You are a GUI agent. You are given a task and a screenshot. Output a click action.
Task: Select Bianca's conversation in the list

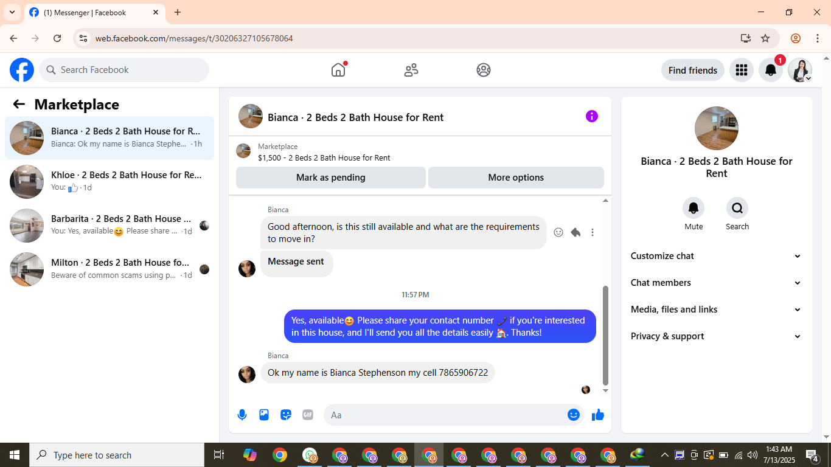point(110,138)
